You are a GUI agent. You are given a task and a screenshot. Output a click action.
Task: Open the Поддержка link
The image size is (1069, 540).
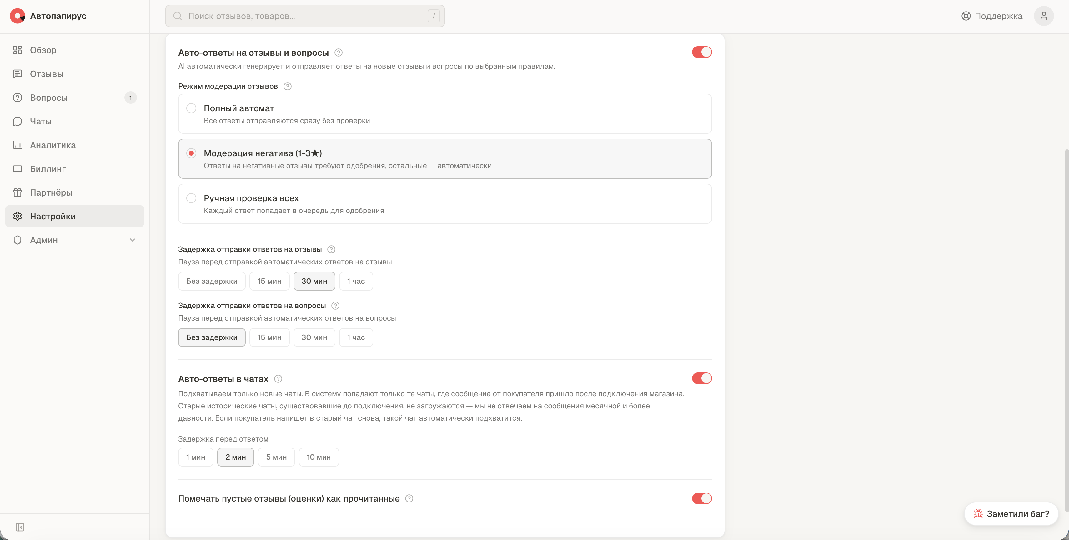coord(992,16)
